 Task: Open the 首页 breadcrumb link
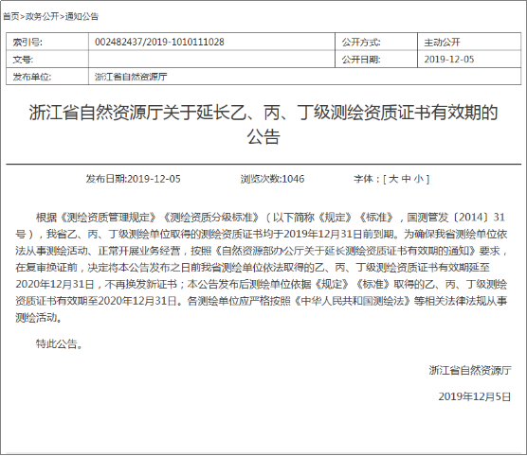pyautogui.click(x=10, y=16)
